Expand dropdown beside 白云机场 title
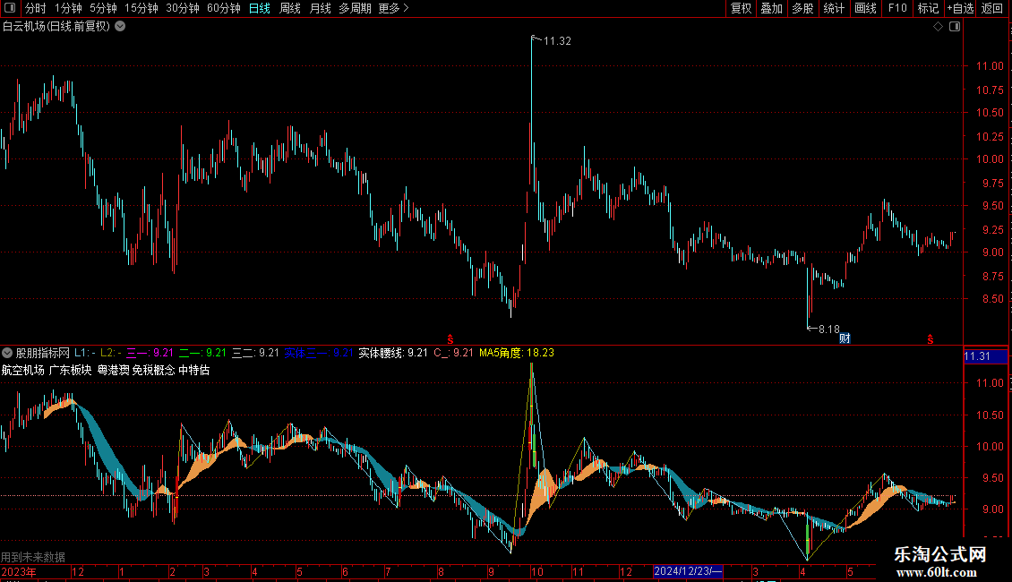The width and height of the screenshot is (1012, 582). (120, 27)
